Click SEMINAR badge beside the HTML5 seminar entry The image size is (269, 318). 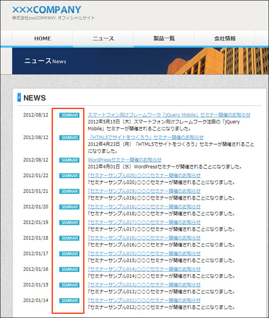pos(69,137)
